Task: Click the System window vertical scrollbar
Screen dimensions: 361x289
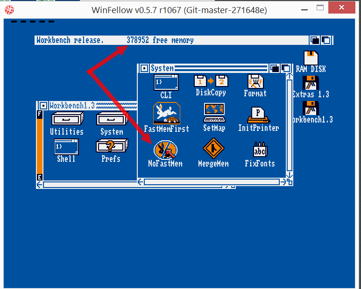Action: (290, 125)
